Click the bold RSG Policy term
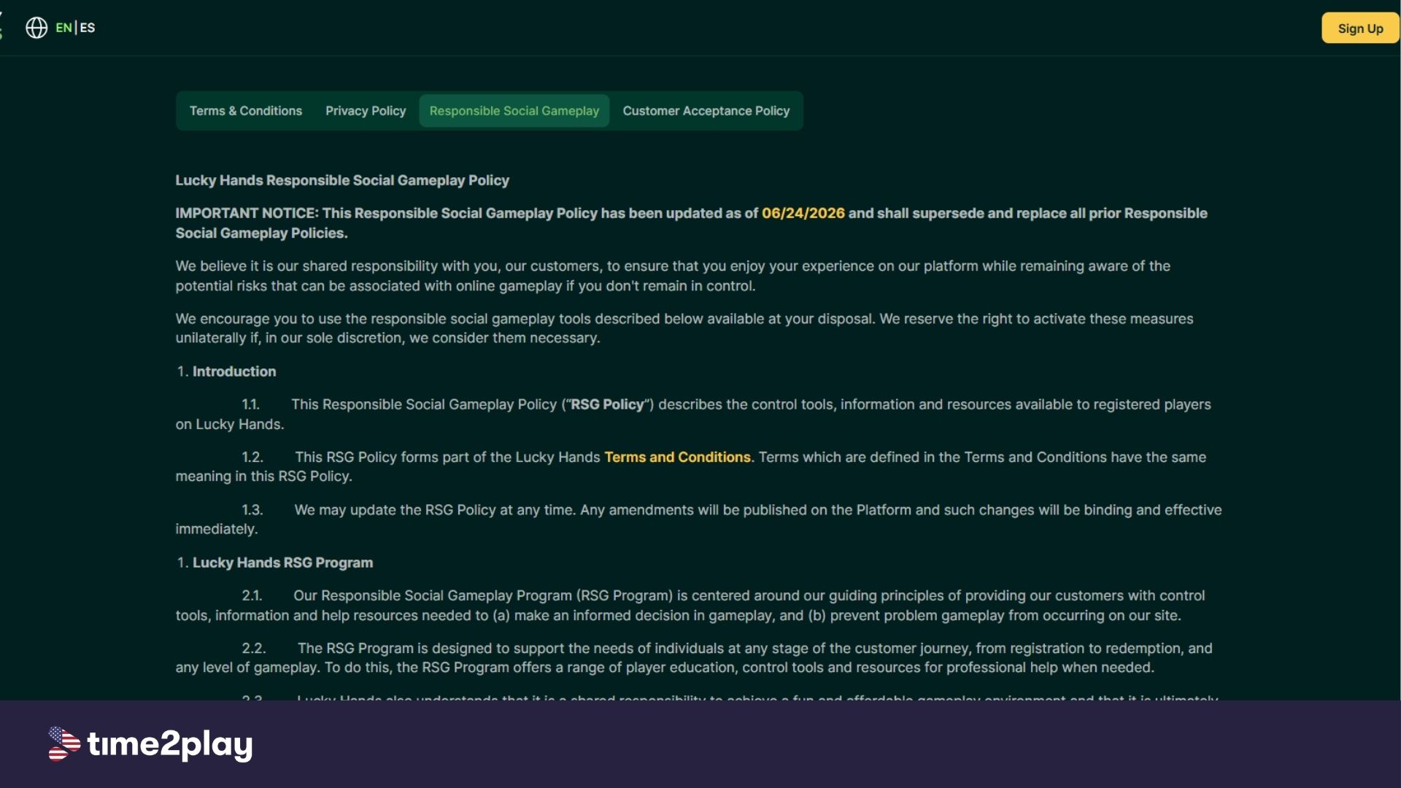The height and width of the screenshot is (788, 1401). 607,405
